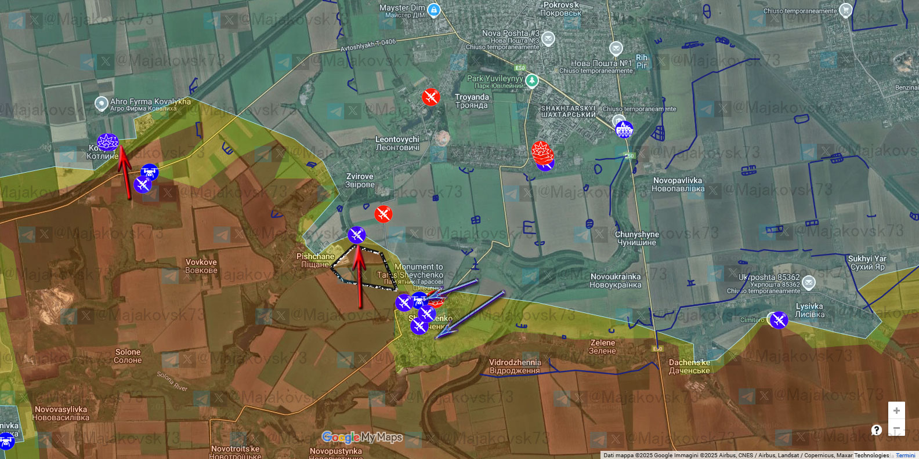The width and height of the screenshot is (919, 459).
Task: Select the Novoukrainka label
Action: click(x=616, y=280)
